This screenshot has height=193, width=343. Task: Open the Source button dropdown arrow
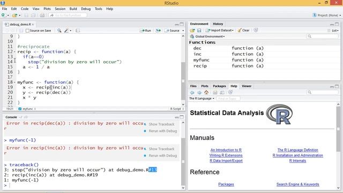click(x=183, y=31)
